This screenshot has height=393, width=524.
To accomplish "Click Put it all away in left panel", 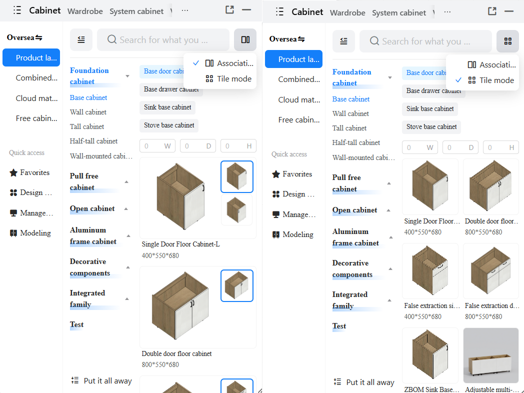I will [x=101, y=380].
